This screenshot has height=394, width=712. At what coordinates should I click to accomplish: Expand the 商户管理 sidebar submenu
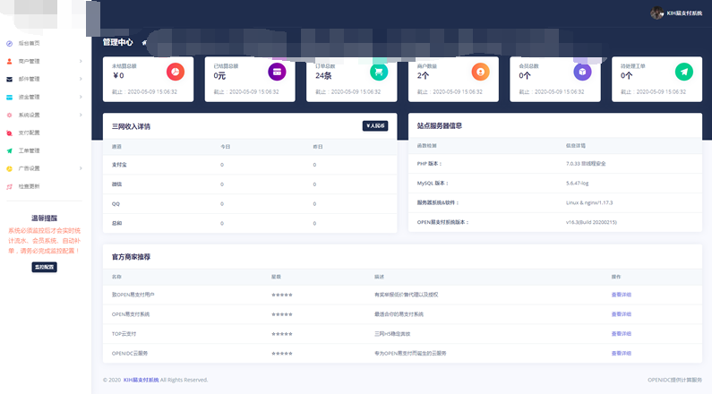pyautogui.click(x=81, y=61)
